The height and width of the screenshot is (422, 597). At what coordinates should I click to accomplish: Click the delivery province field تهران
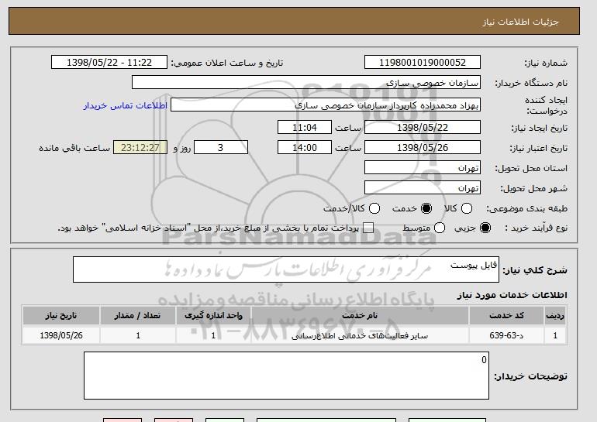[423, 168]
